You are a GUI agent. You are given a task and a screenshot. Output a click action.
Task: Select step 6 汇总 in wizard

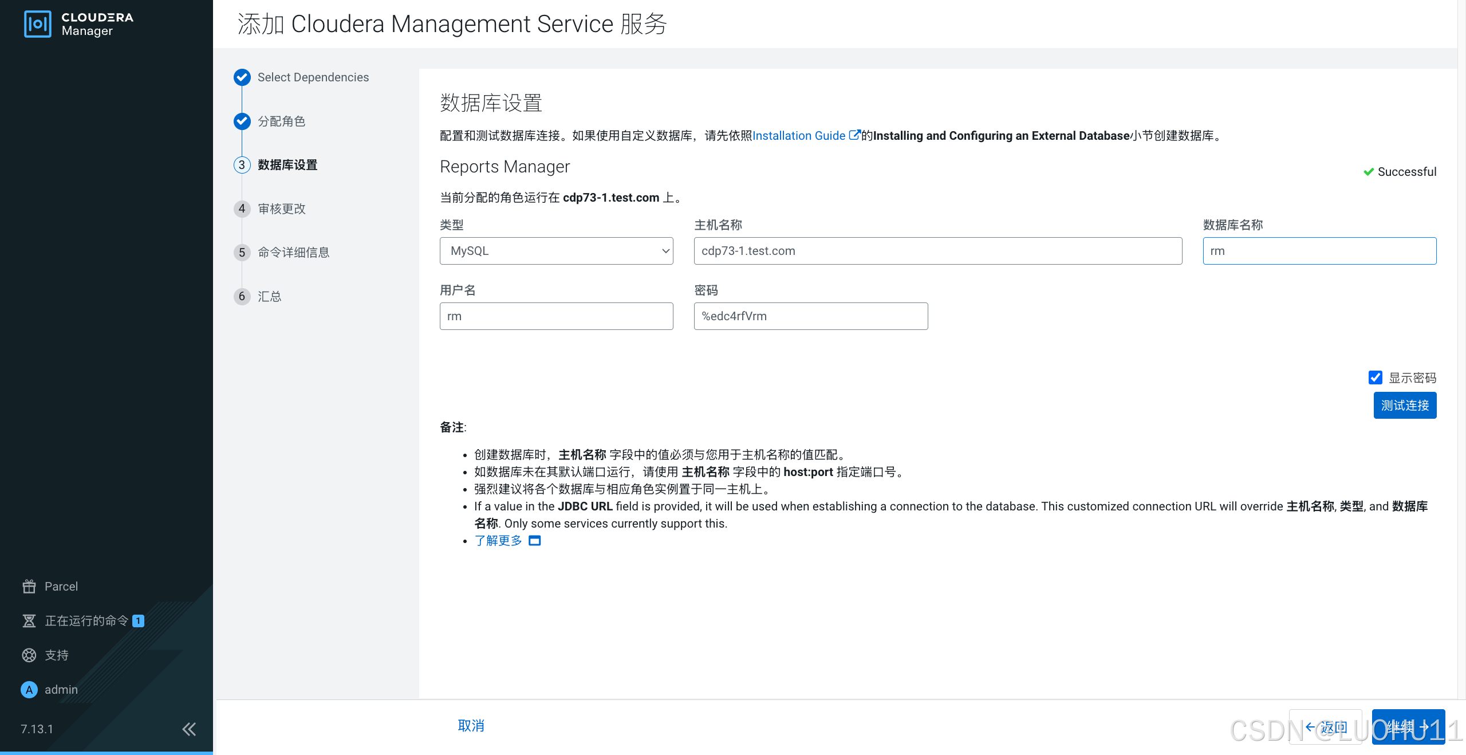[269, 296]
